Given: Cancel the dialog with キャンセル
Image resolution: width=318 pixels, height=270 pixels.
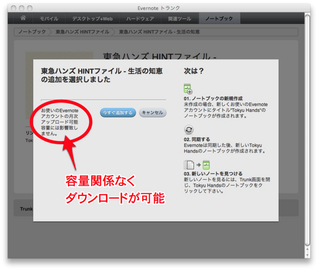Looking at the screenshot, I should coord(153,113).
